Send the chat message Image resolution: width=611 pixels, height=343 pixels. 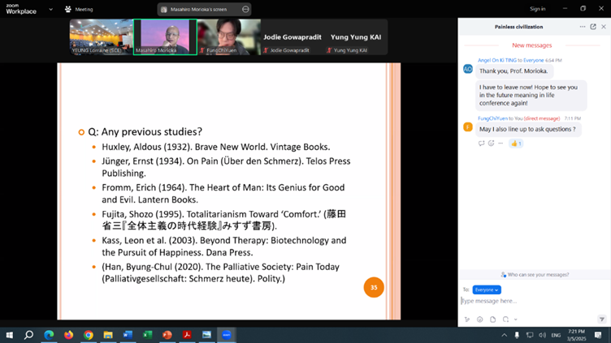pyautogui.click(x=601, y=319)
